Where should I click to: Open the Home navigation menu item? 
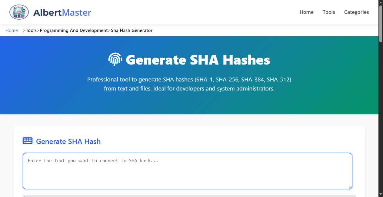(x=306, y=12)
